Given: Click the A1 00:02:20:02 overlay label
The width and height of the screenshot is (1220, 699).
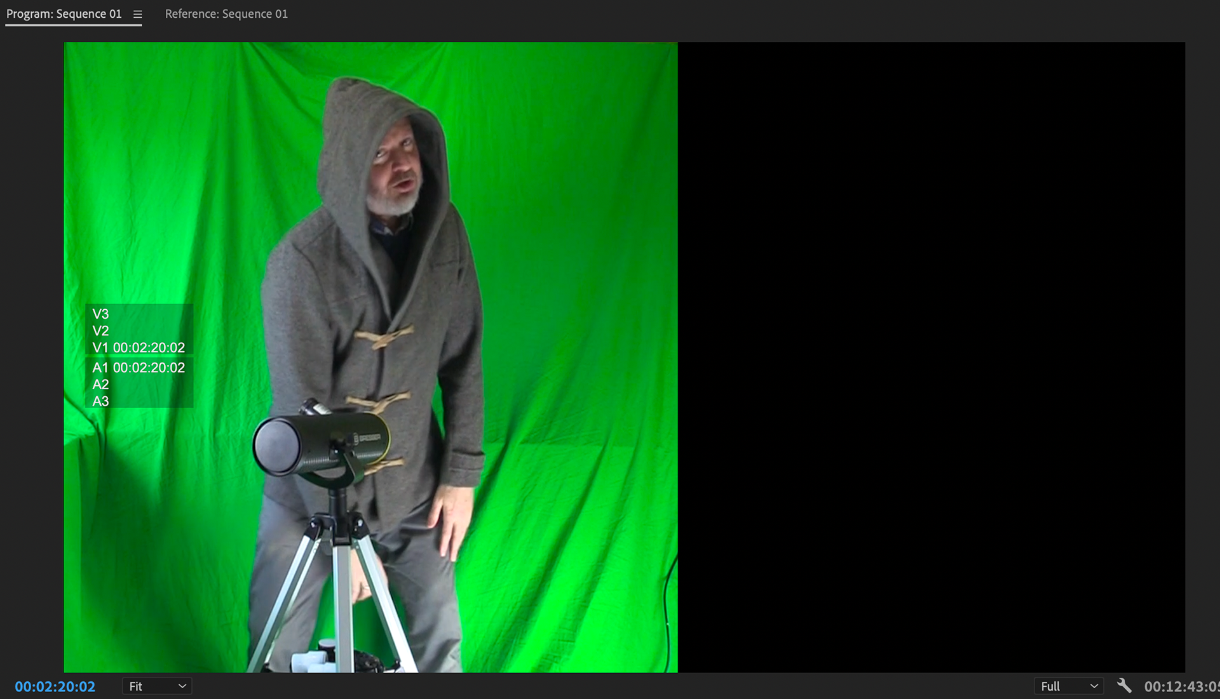Looking at the screenshot, I should (x=139, y=368).
